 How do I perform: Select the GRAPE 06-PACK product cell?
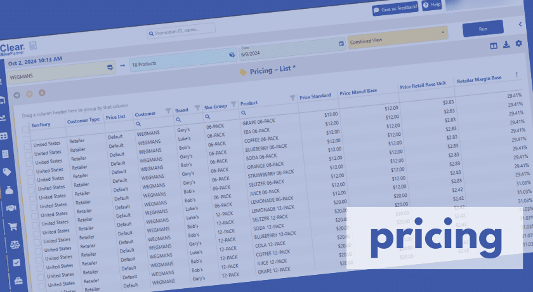[259, 122]
